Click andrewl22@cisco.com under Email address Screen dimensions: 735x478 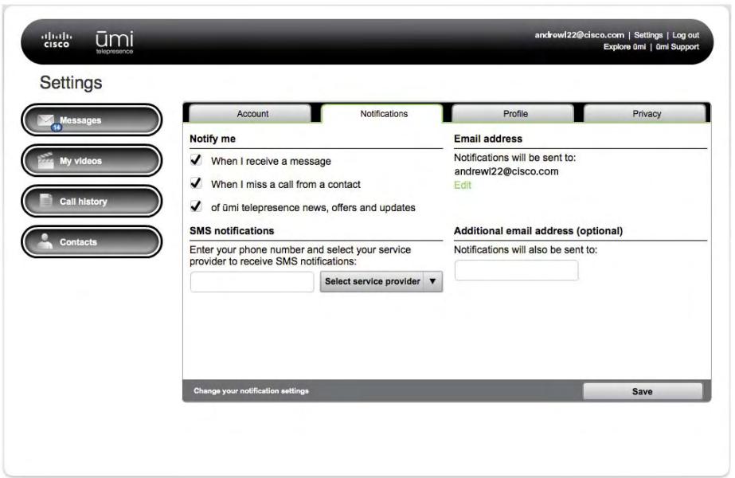[x=506, y=171]
